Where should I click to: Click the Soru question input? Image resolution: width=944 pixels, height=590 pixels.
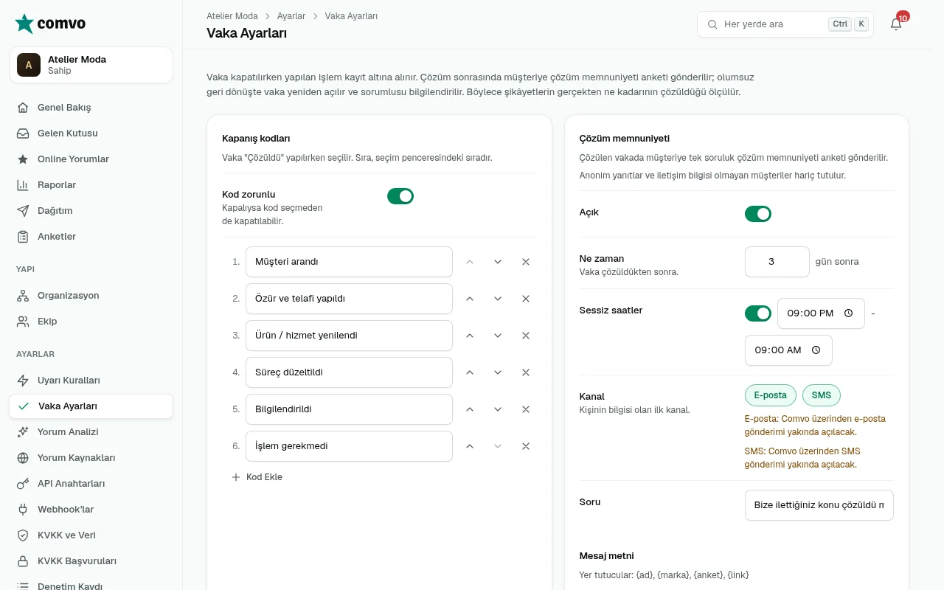(x=819, y=505)
